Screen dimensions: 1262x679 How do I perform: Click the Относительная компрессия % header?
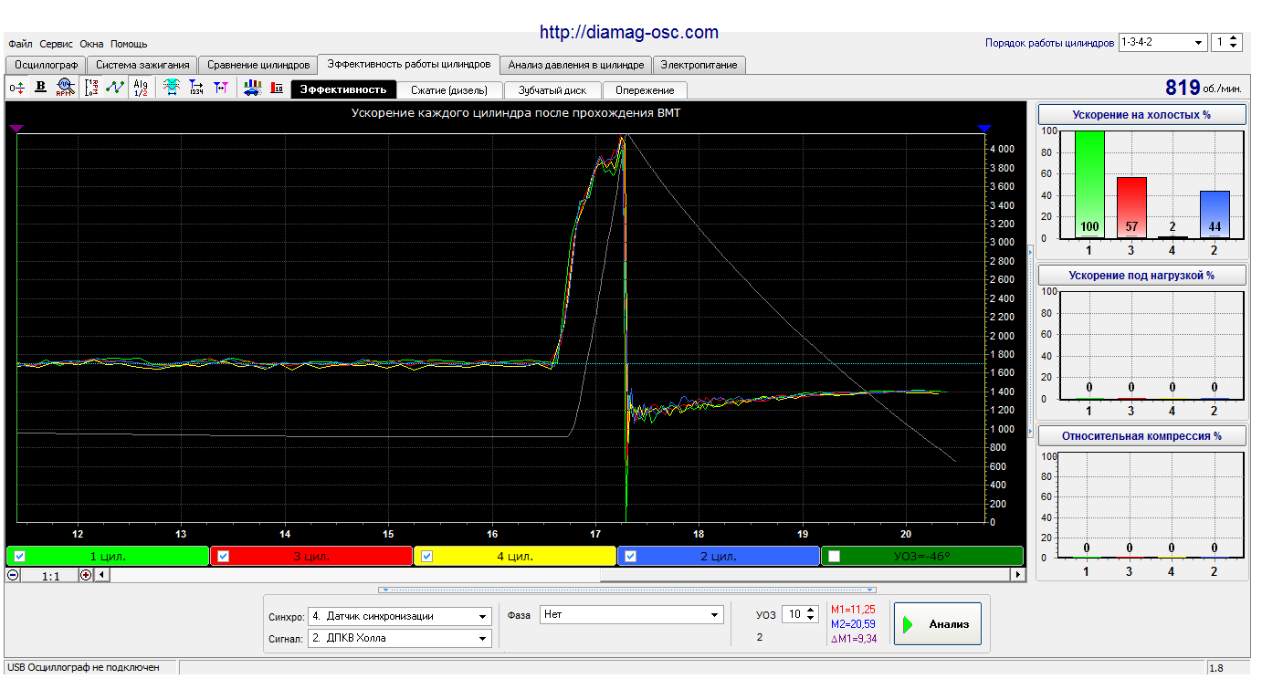click(1142, 435)
